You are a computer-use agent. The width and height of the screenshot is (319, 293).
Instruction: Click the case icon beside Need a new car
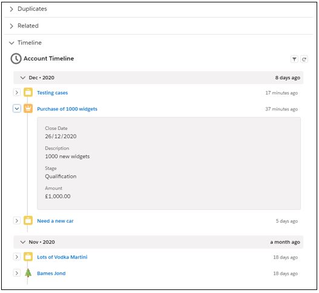pos(28,221)
